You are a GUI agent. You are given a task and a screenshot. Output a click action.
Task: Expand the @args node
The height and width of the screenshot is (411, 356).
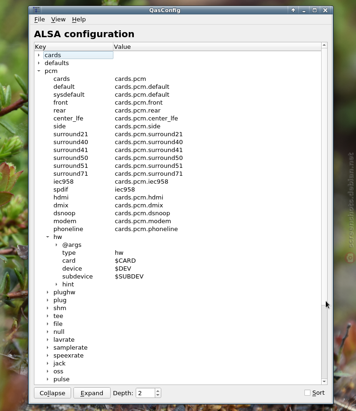point(56,245)
